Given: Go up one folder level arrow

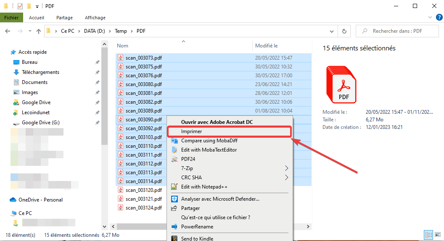Looking at the screenshot, I should click(x=39, y=31).
